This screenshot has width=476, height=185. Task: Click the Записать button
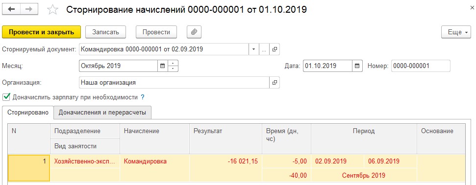tap(106, 32)
